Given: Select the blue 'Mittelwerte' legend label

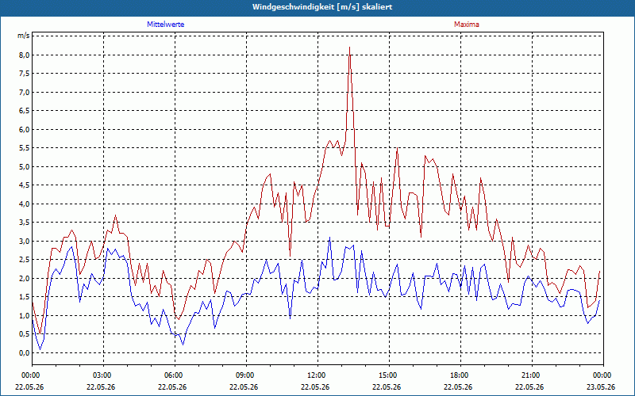Looking at the screenshot, I should pos(166,25).
